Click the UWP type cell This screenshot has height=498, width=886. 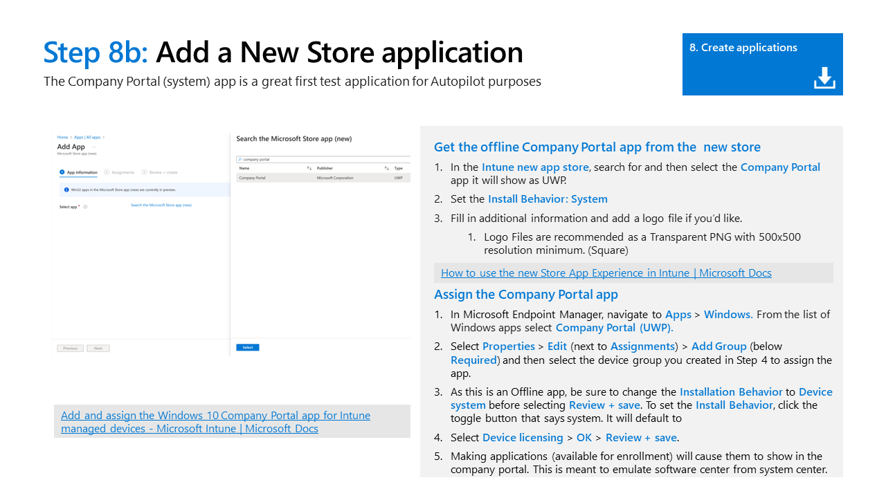pos(399,178)
